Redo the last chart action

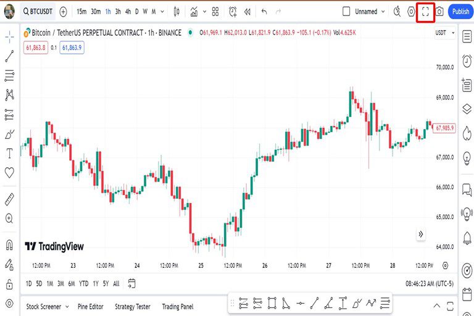278,12
